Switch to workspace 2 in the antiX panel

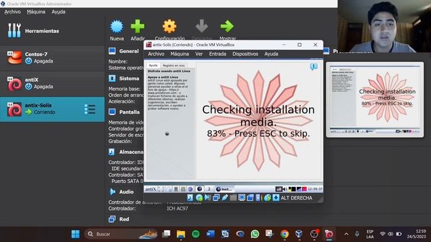tap(209, 189)
